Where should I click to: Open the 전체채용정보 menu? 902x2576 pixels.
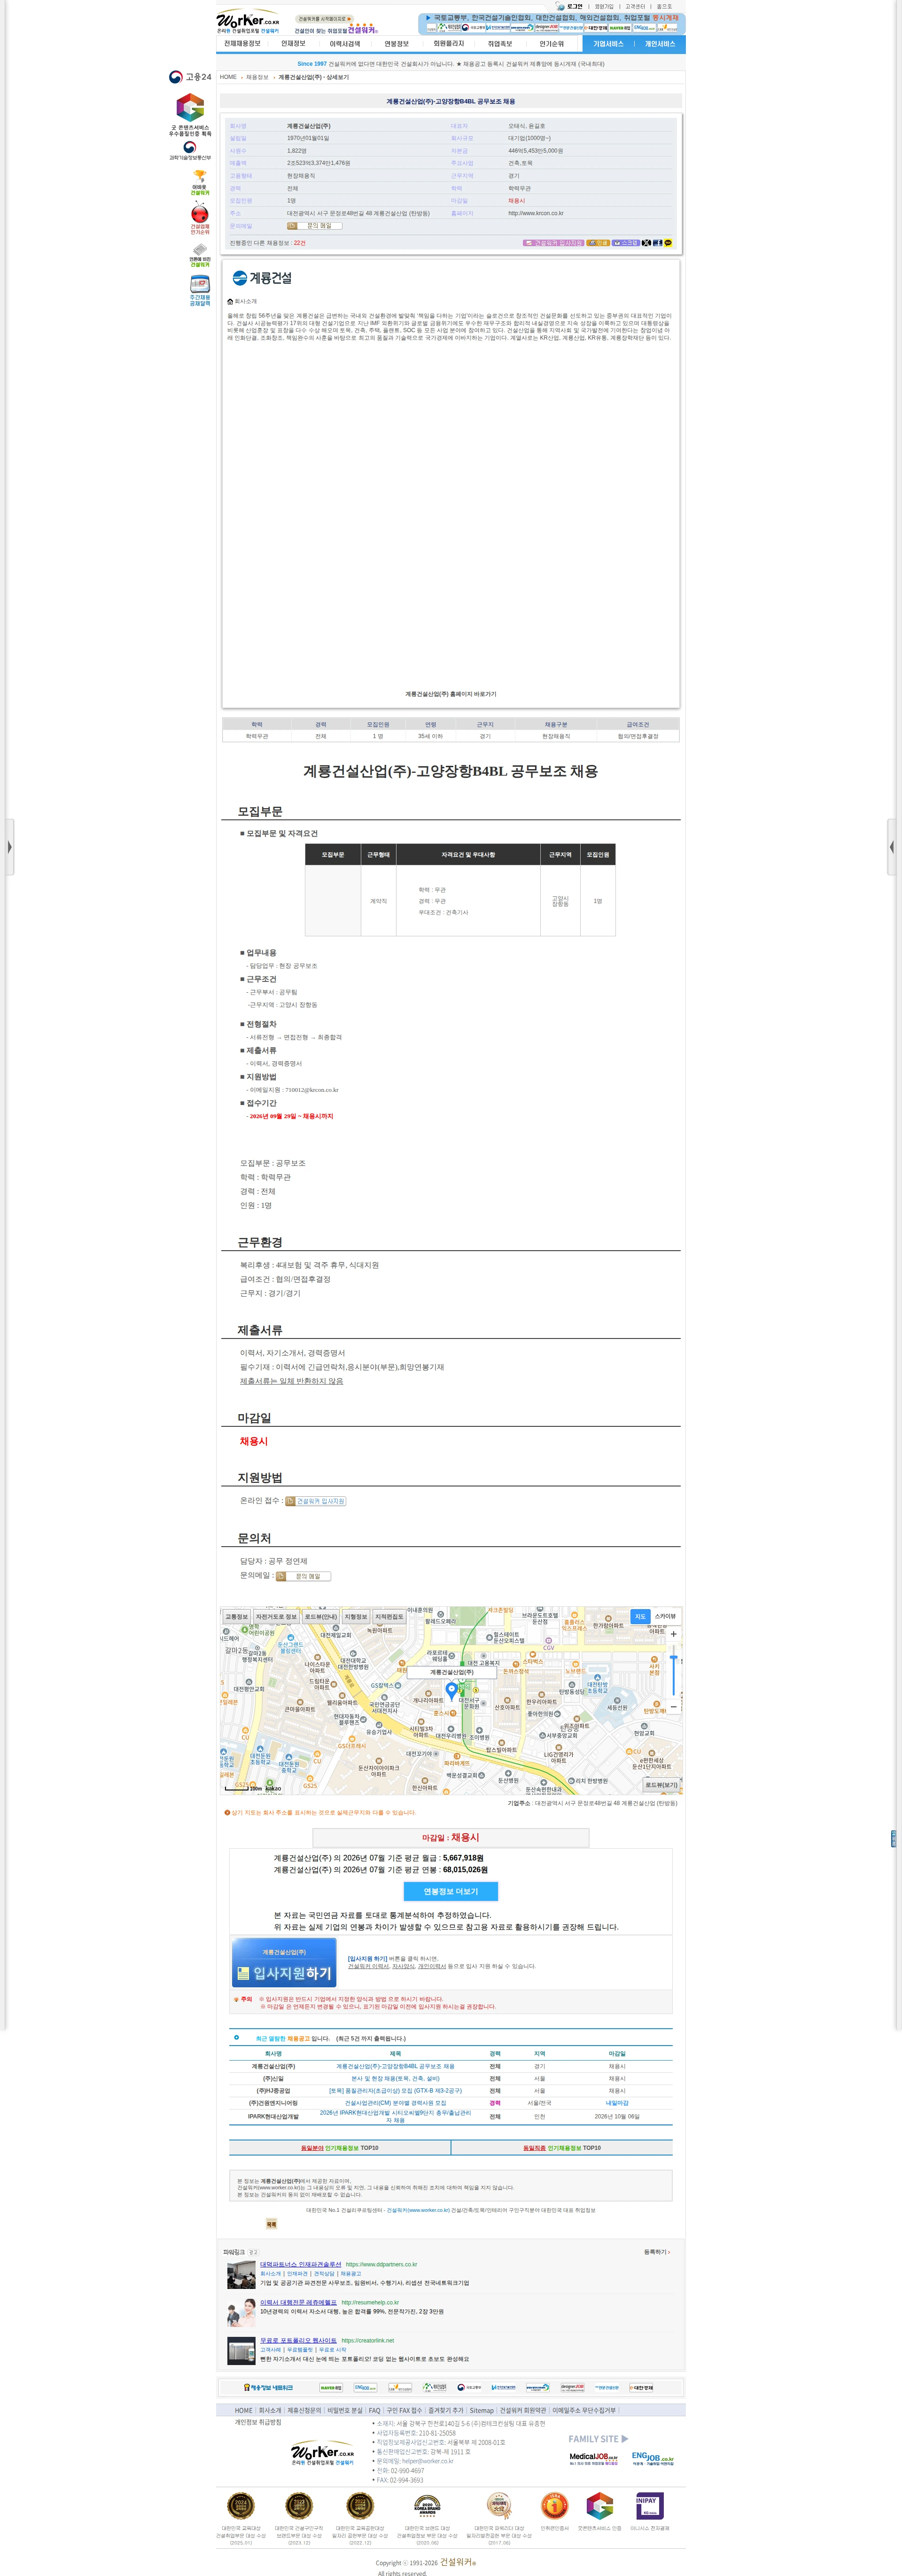pos(242,44)
